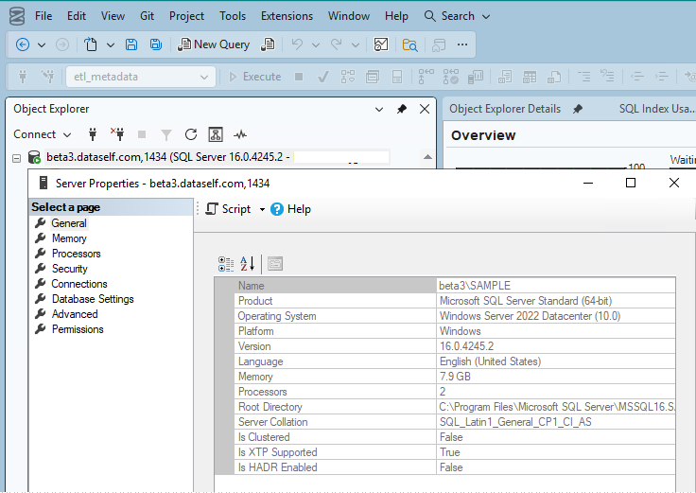Screen dimensions: 696x493
Task: Click the Save All stacked-disks icon
Action: pyautogui.click(x=156, y=44)
